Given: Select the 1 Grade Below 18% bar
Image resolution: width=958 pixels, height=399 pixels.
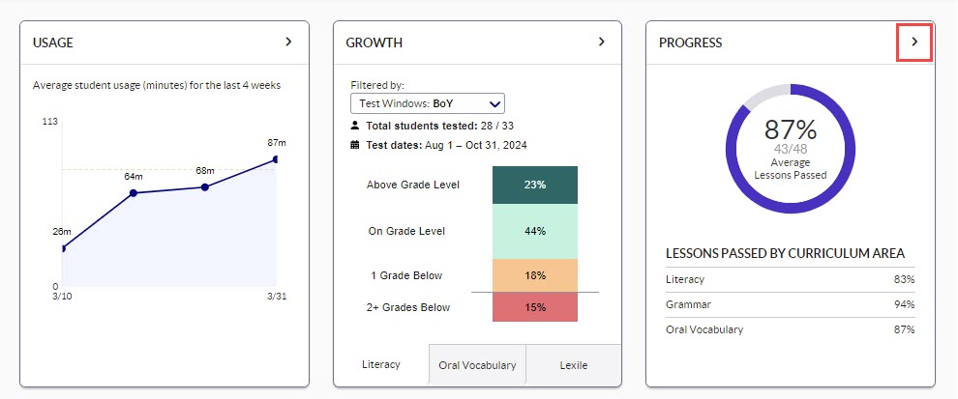Looking at the screenshot, I should [535, 275].
